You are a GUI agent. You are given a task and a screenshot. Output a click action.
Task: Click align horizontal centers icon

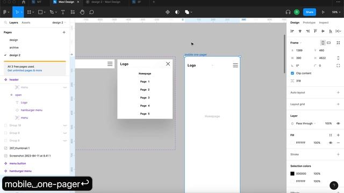click(300, 31)
